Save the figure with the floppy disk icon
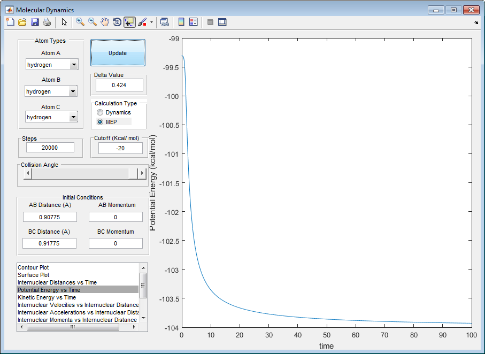This screenshot has width=485, height=354. click(x=35, y=22)
